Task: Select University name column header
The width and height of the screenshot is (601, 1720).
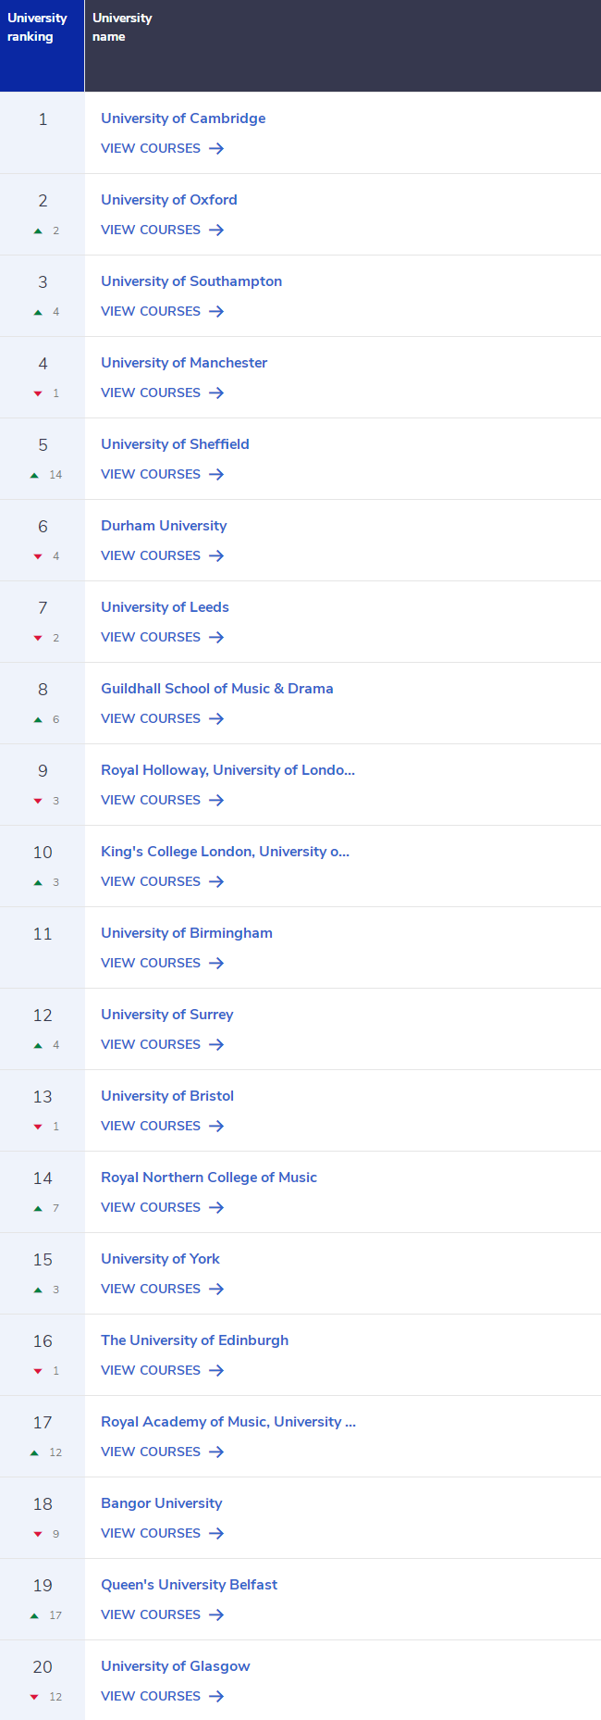Action: 343,45
